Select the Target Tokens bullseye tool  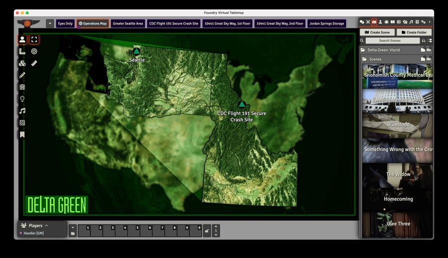point(34,51)
